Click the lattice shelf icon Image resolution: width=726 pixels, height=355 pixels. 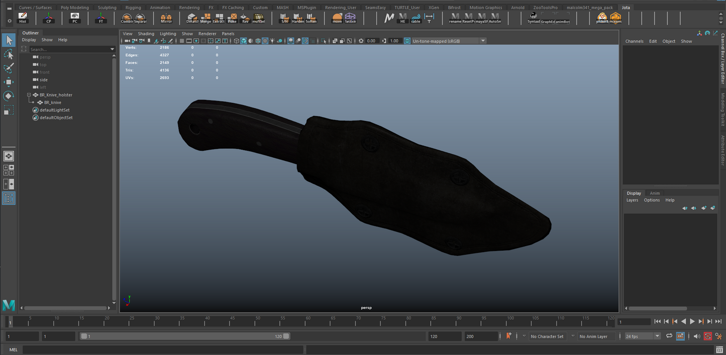[x=350, y=18]
